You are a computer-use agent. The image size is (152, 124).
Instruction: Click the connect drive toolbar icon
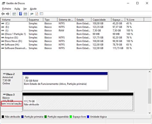32,14
